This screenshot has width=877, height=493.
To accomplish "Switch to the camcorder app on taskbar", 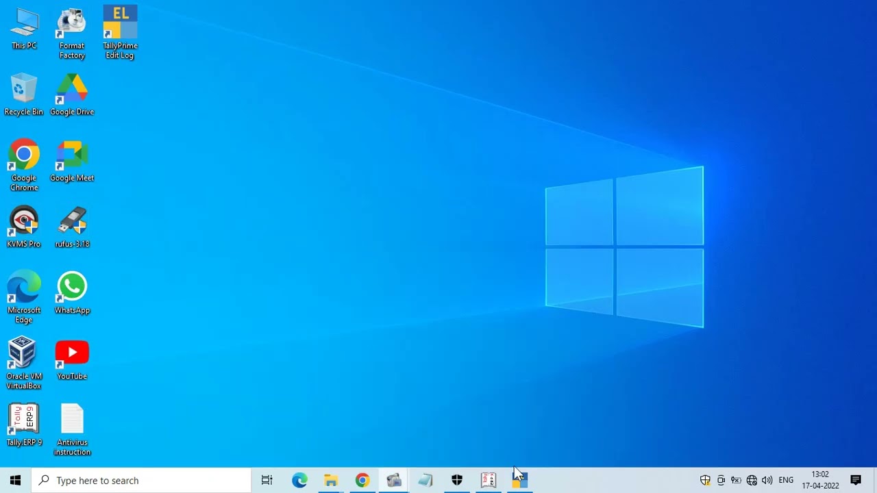I will (x=394, y=480).
